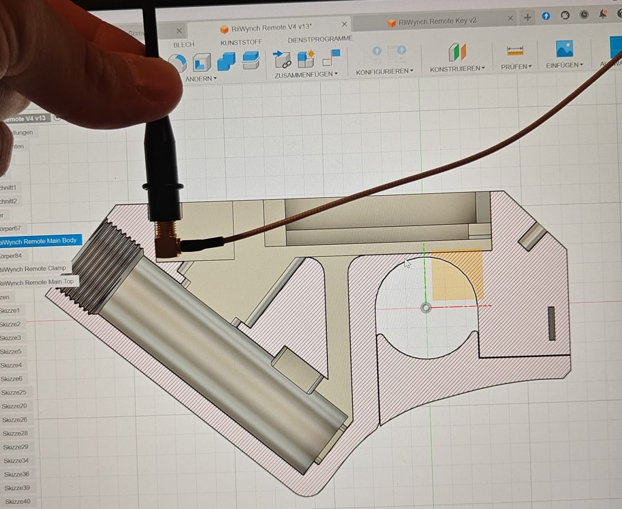622x509 pixels.
Task: Switch to the Blech ribbon tab
Action: (184, 45)
